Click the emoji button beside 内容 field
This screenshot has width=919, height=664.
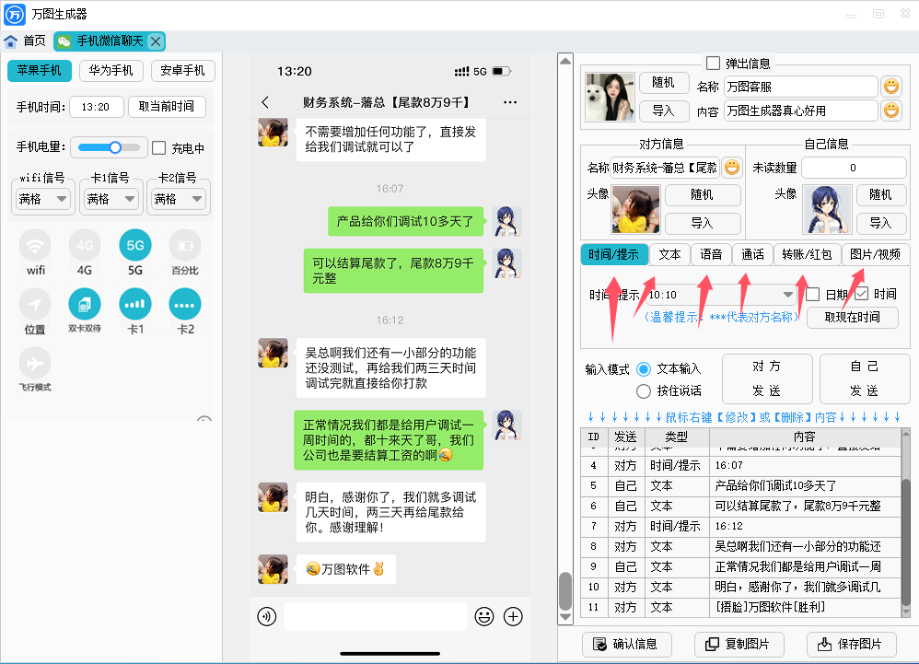tap(891, 111)
